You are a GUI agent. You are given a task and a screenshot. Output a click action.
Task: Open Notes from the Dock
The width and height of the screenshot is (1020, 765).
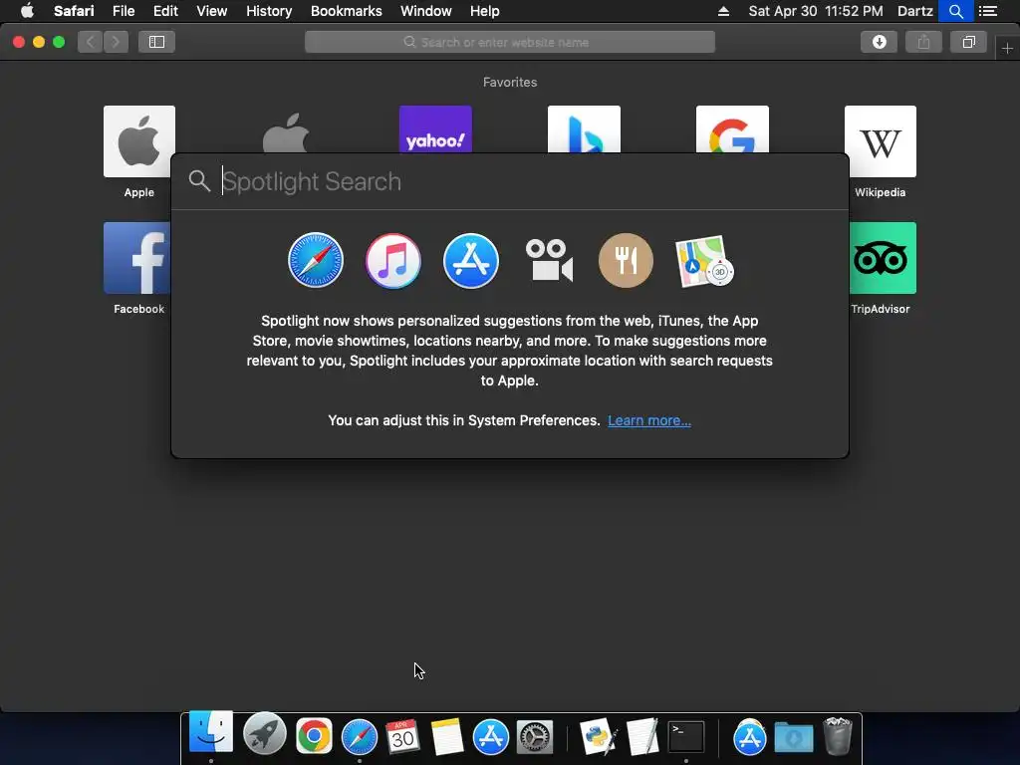click(x=447, y=736)
